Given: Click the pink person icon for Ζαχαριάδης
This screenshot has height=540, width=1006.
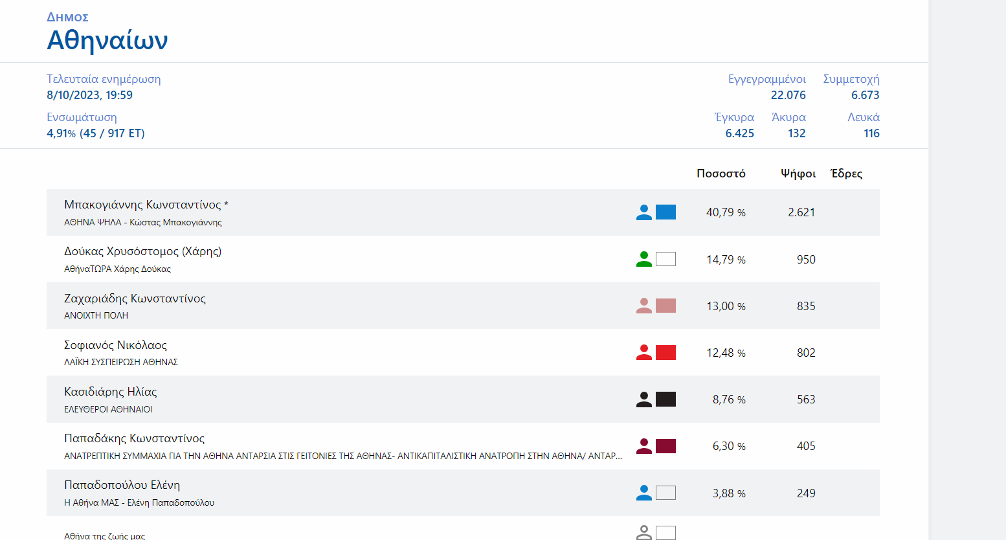Looking at the screenshot, I should pyautogui.click(x=643, y=306).
